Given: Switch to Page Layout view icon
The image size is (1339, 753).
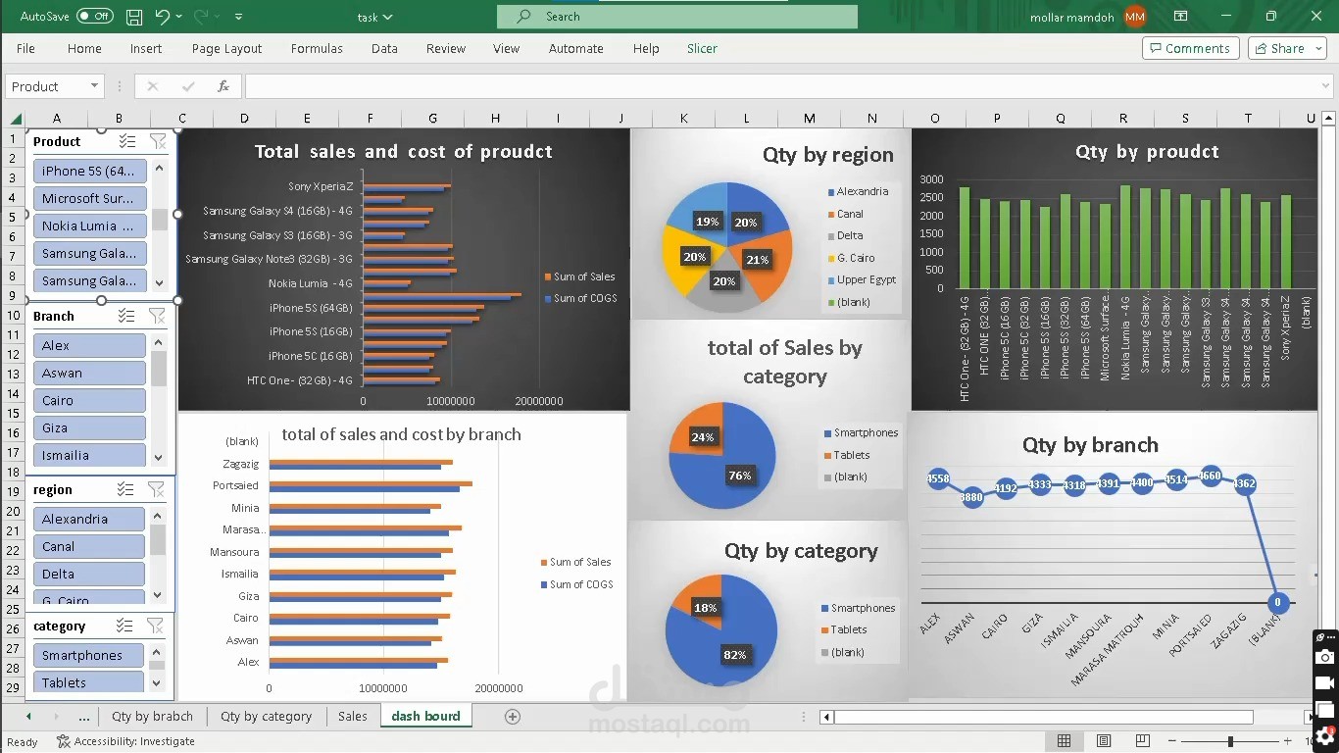Looking at the screenshot, I should click(x=1104, y=741).
